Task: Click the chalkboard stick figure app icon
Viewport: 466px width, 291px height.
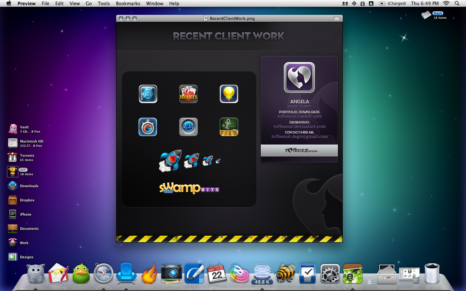Action: point(229,127)
